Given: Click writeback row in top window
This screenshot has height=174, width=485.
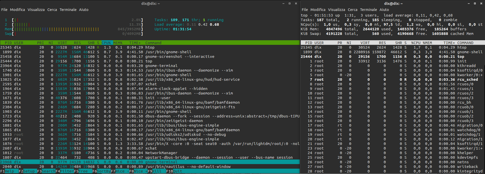Looking at the screenshot, I should [x=393, y=167].
